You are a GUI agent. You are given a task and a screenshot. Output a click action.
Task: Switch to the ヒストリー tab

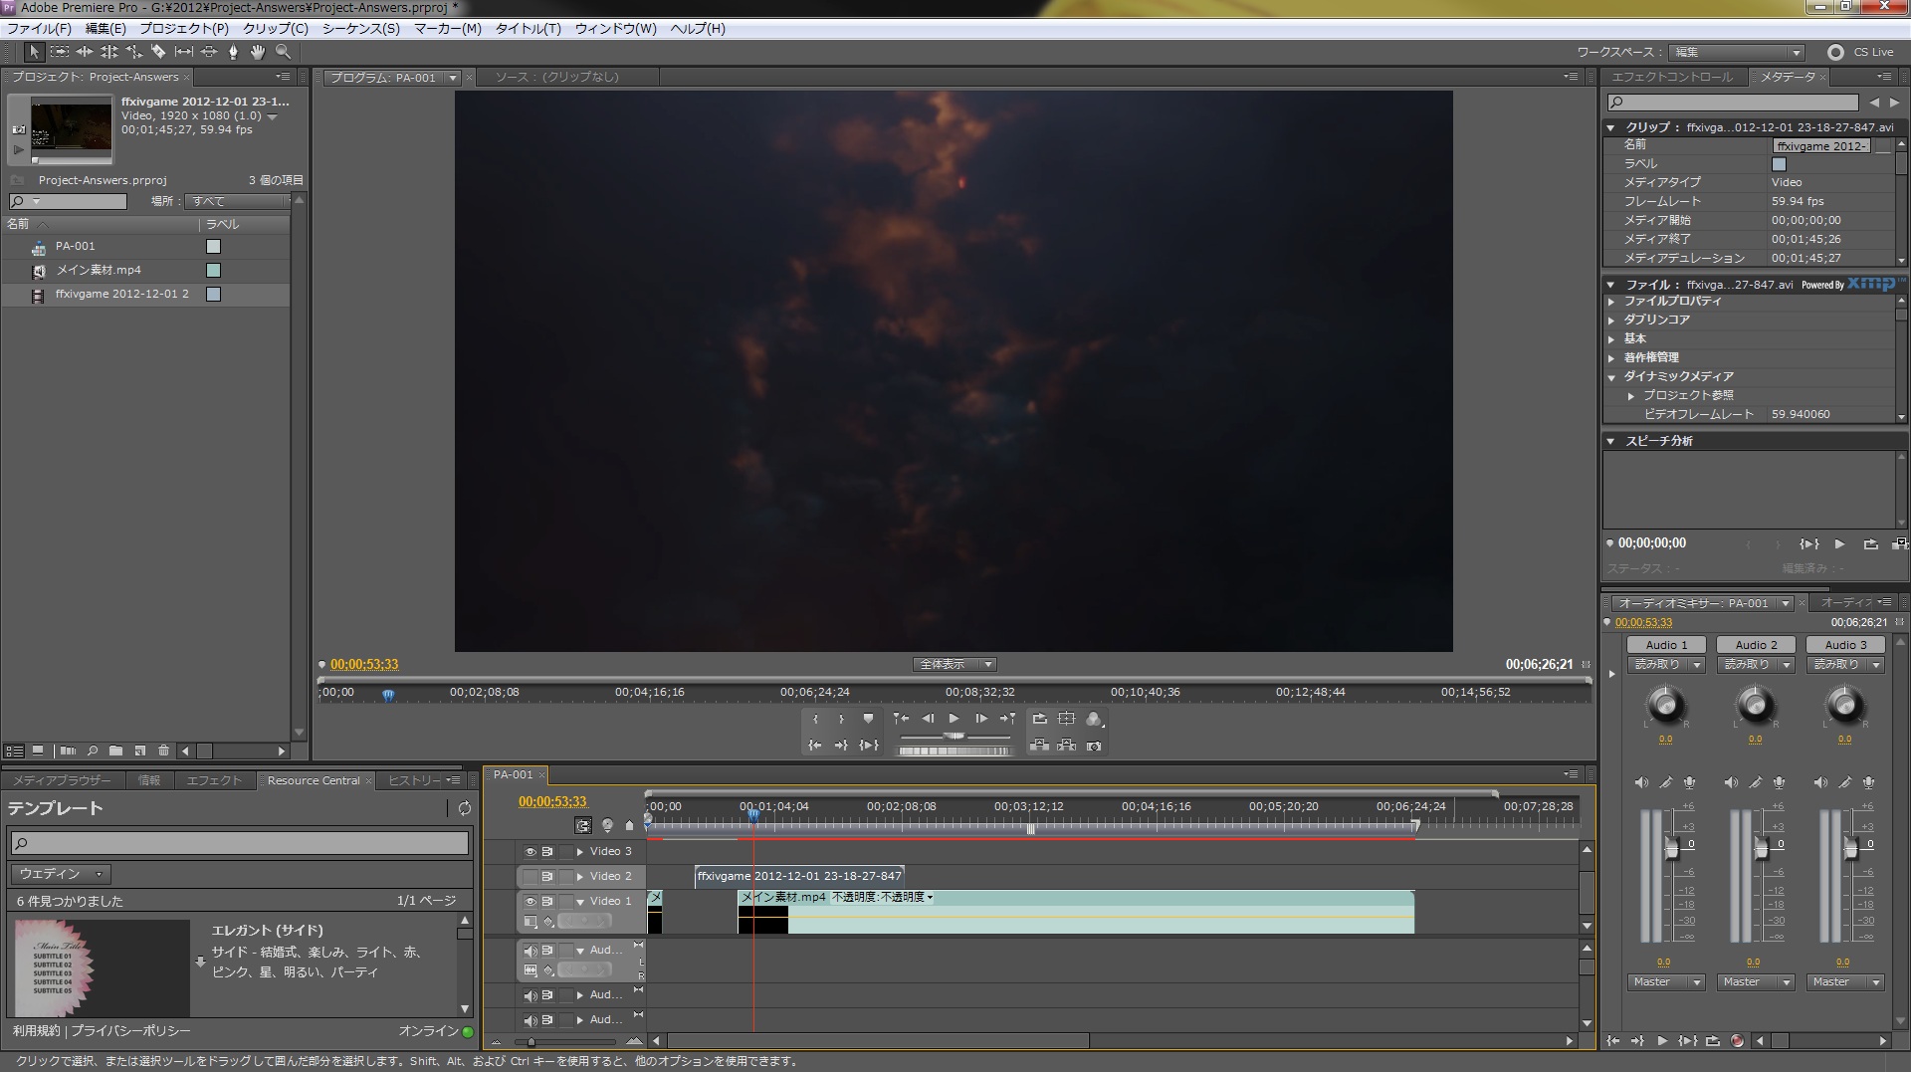coord(414,780)
